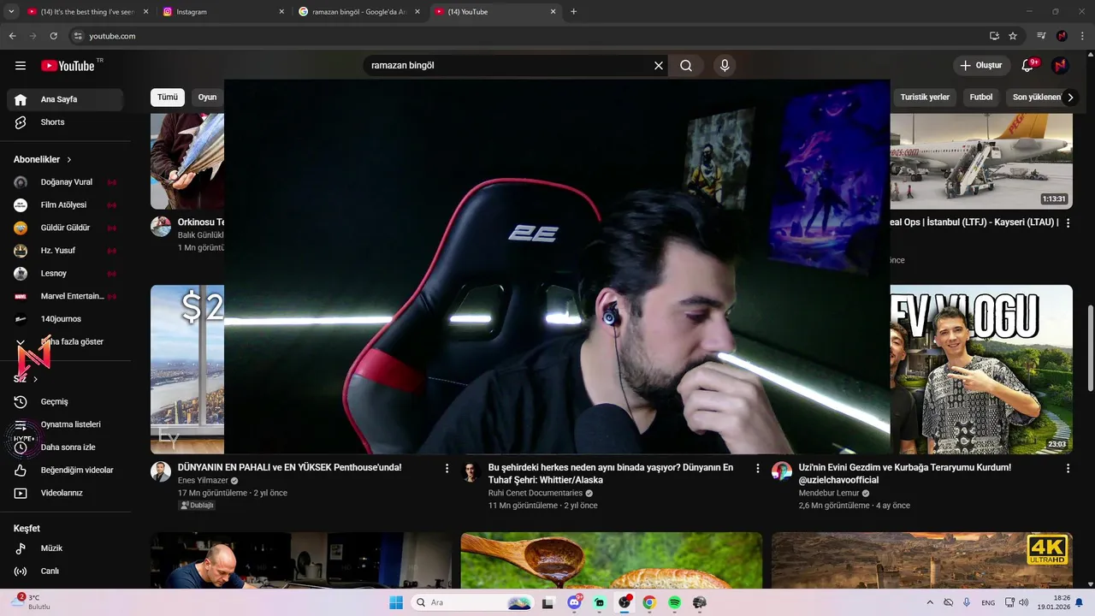Start voice search with the microphone
This screenshot has width=1095, height=616.
725,65
